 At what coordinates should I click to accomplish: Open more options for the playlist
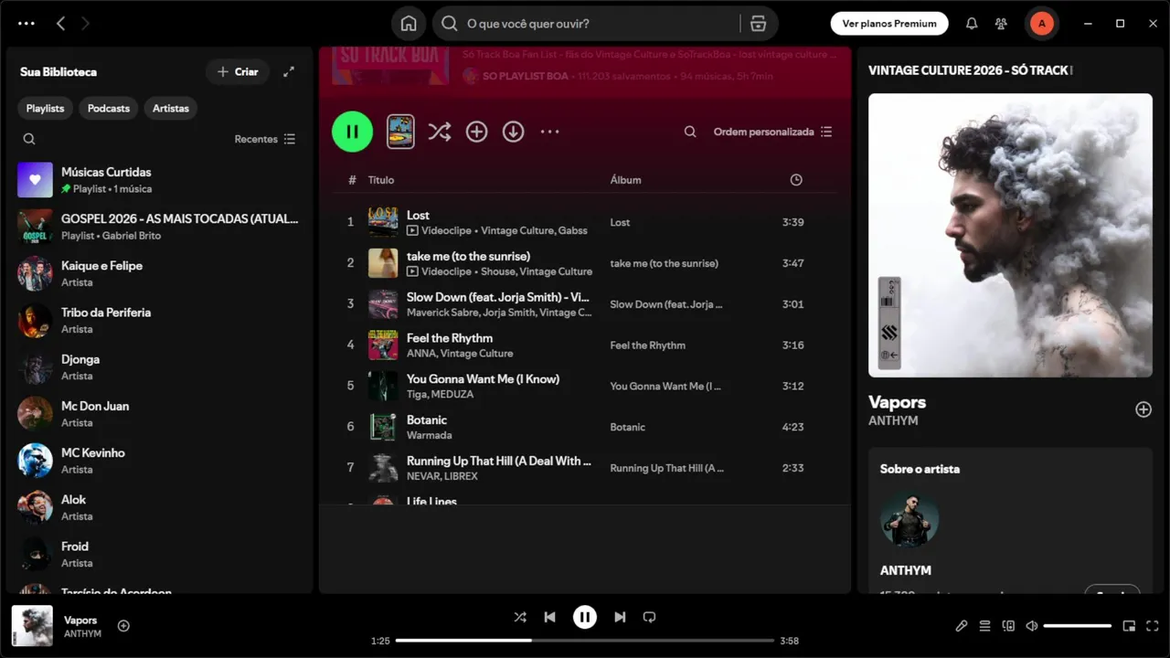pos(549,132)
